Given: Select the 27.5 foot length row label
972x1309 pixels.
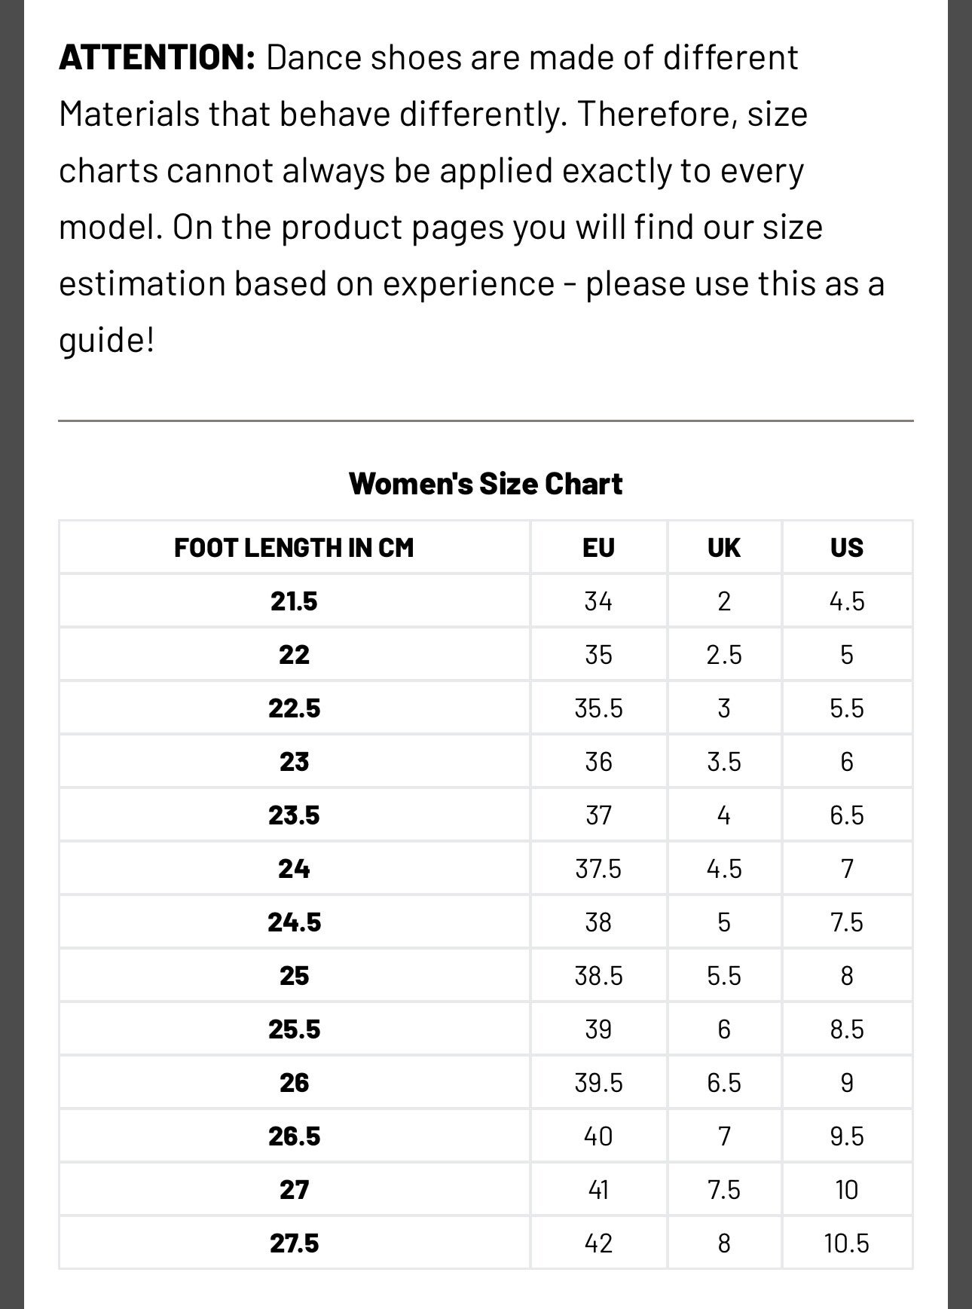Looking at the screenshot, I should click(294, 1243).
